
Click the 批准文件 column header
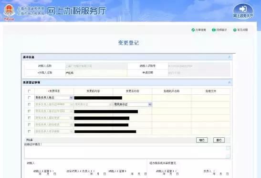point(211,91)
